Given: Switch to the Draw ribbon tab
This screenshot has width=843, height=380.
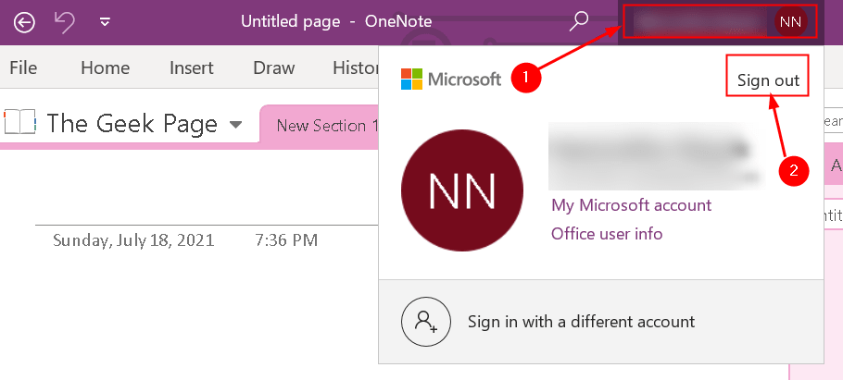Looking at the screenshot, I should [x=273, y=67].
